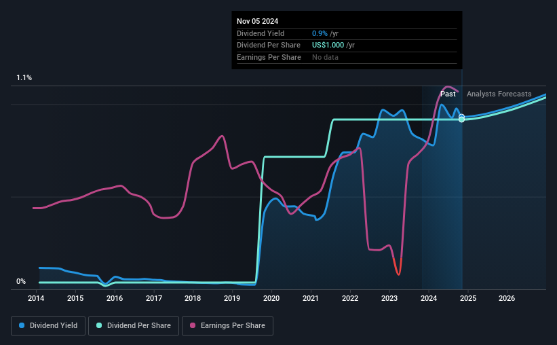This screenshot has height=345, width=557.
Task: Click the Past section label
Action: click(x=448, y=94)
